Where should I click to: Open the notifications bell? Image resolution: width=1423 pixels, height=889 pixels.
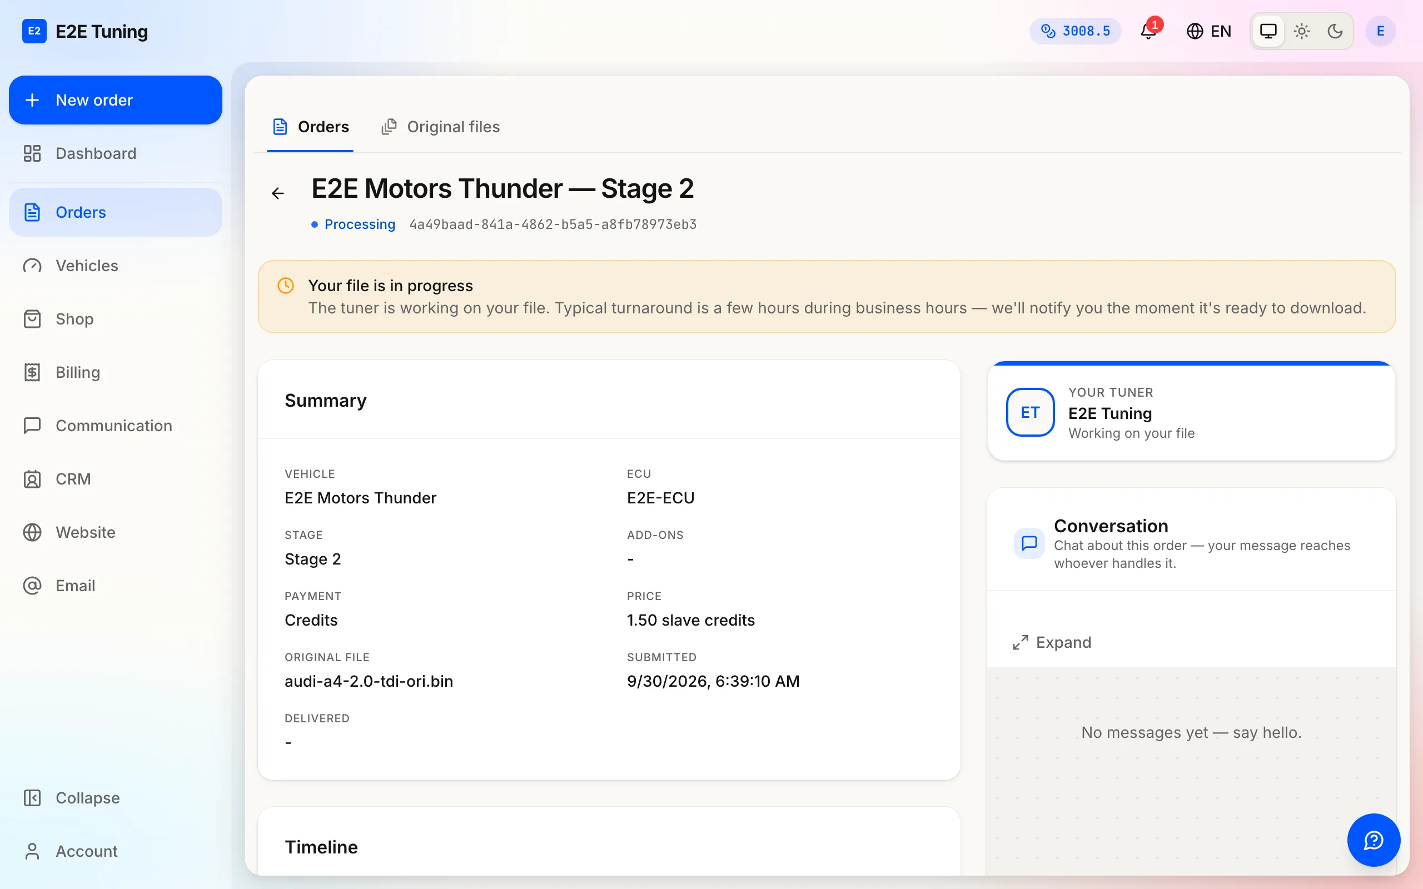point(1148,31)
